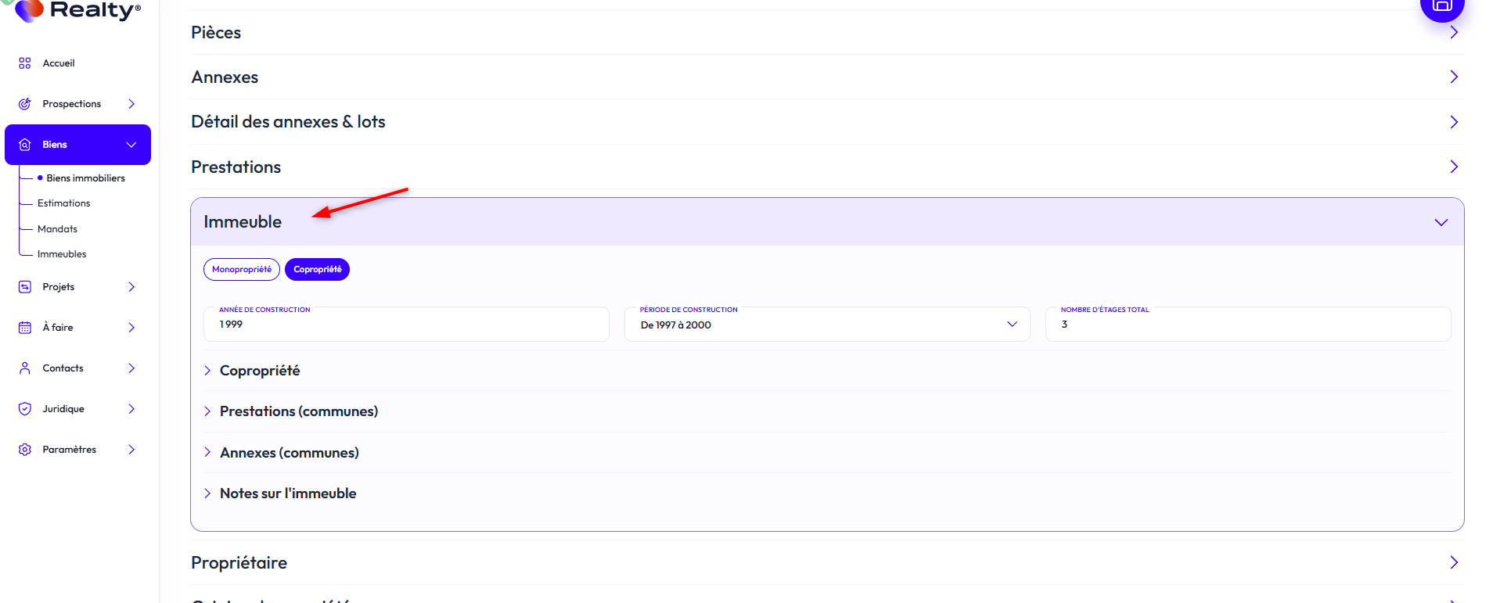
Task: Expand the Prestations (communes) subsection
Action: 298,411
